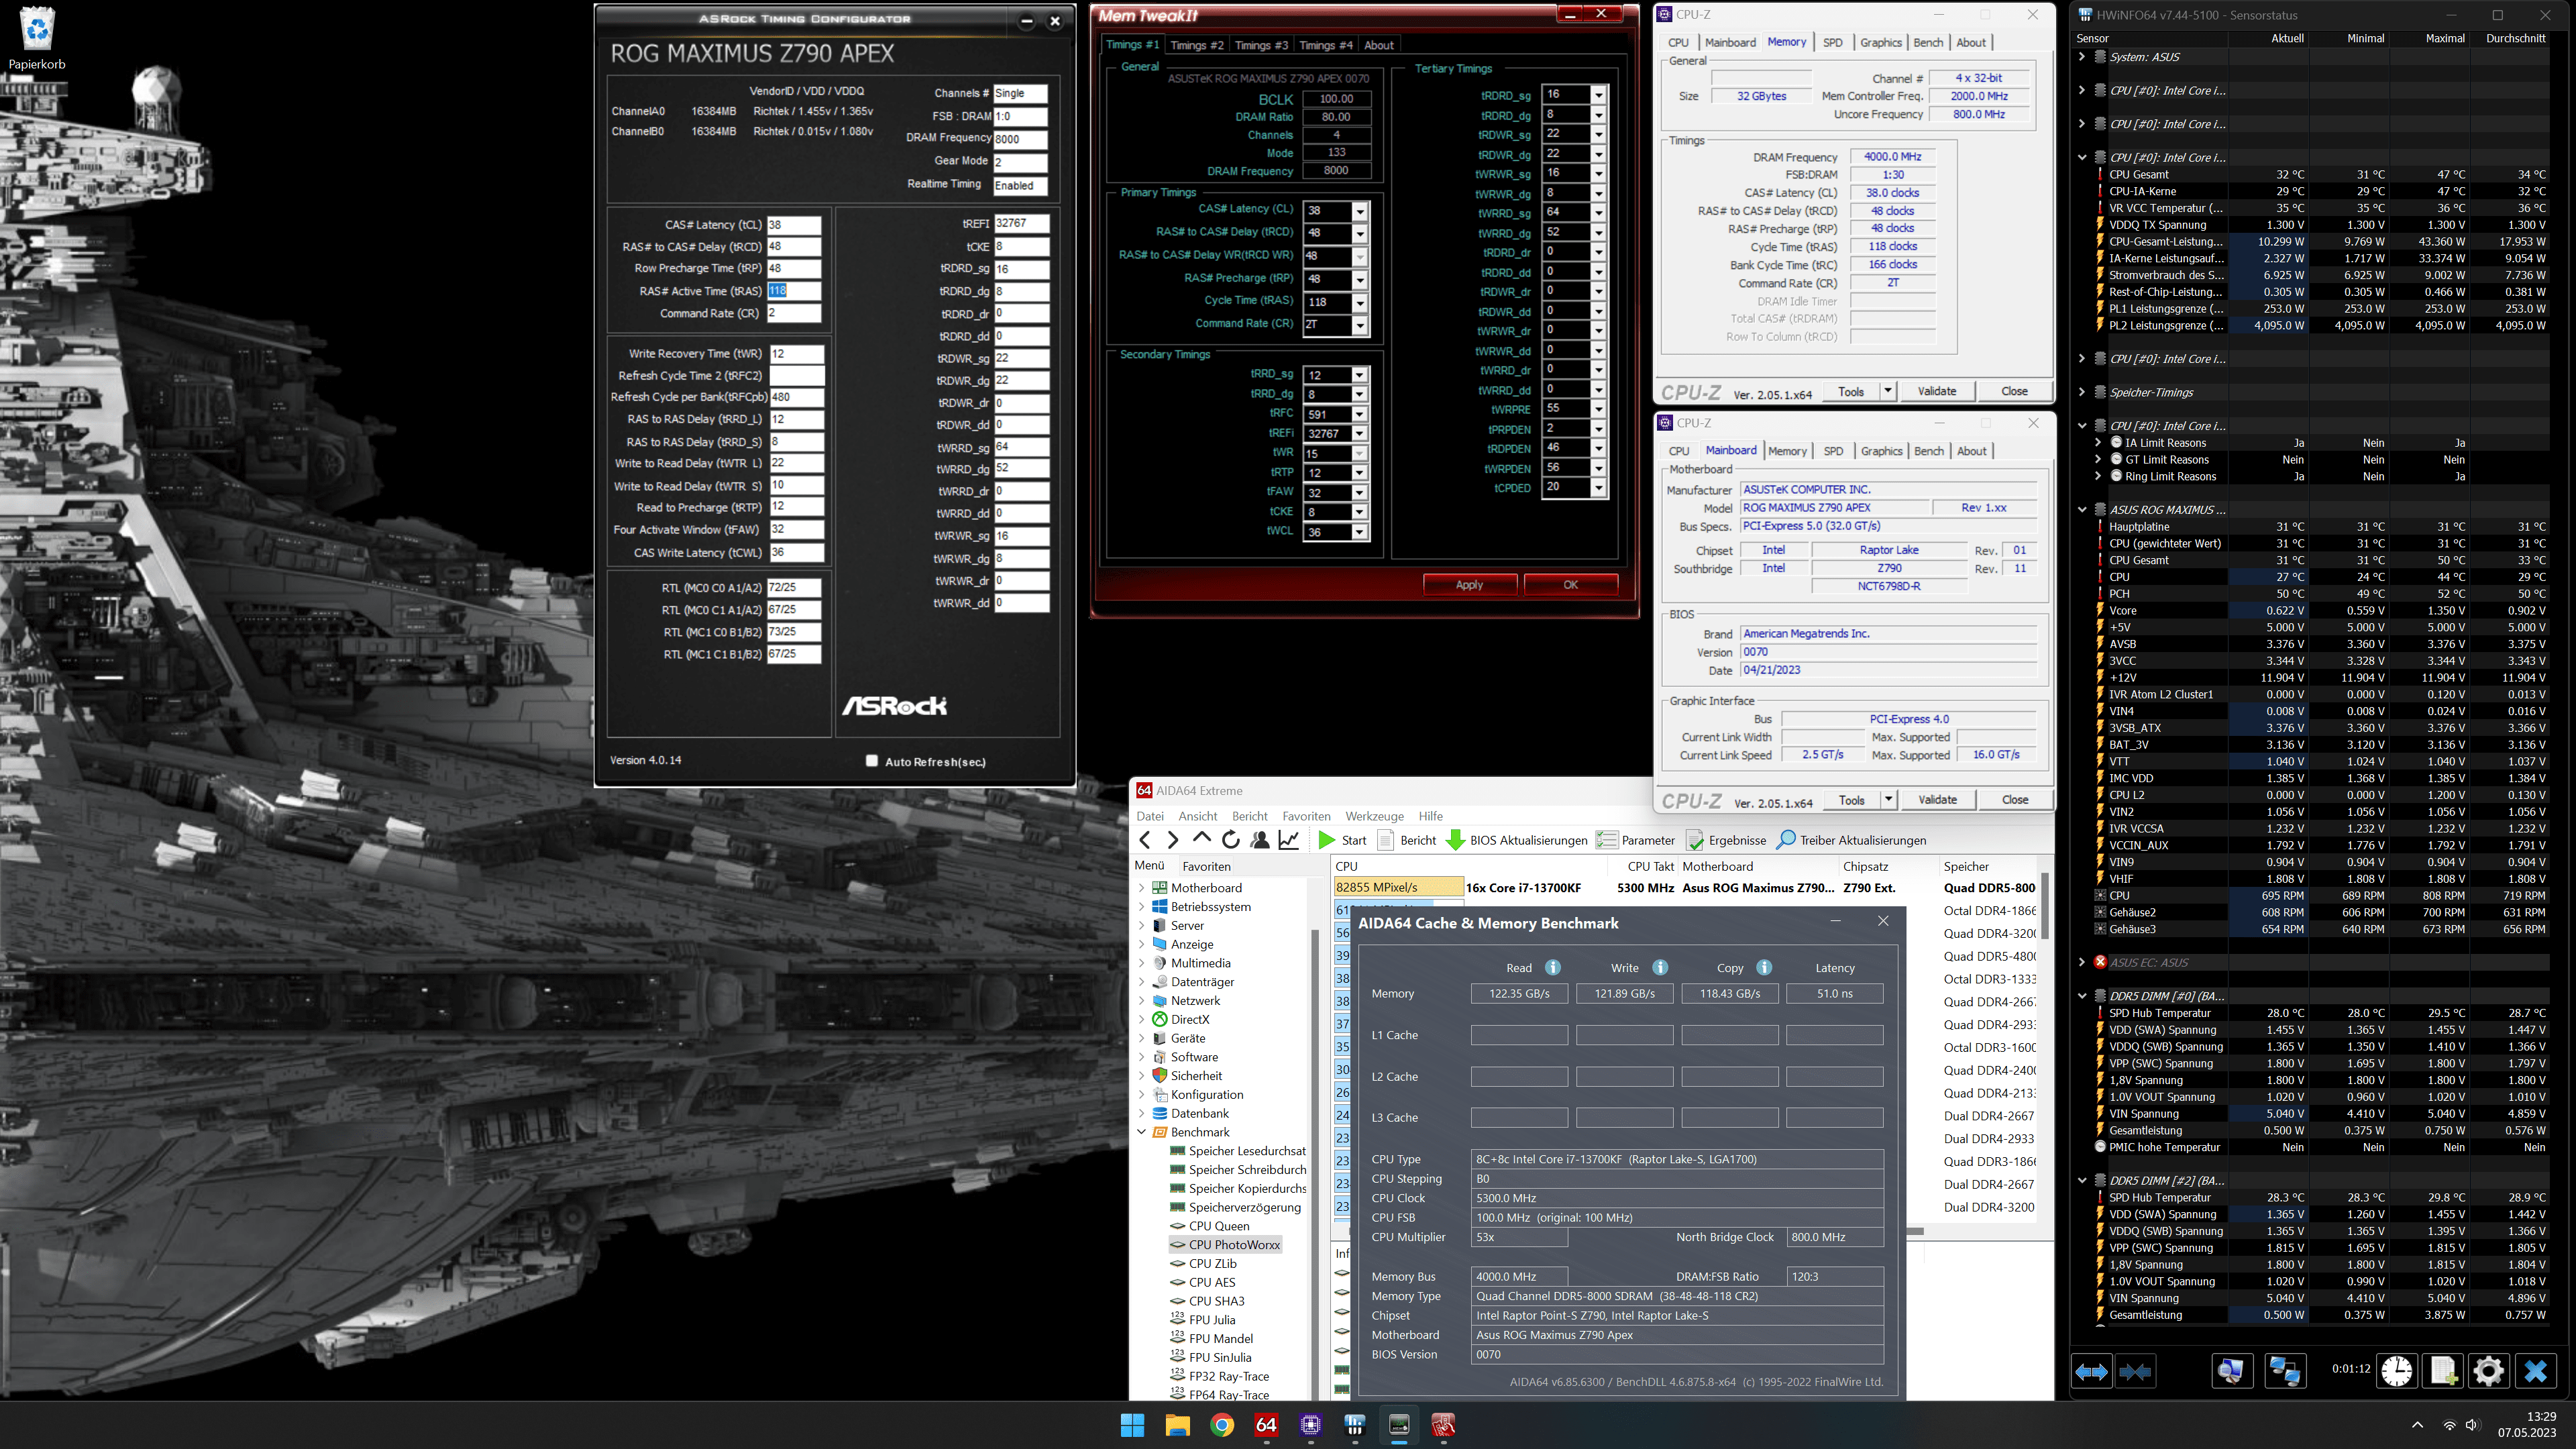Open AIDA64 graph chart toolbar icon
Screen dimensions: 2576x1449
coord(1289,840)
